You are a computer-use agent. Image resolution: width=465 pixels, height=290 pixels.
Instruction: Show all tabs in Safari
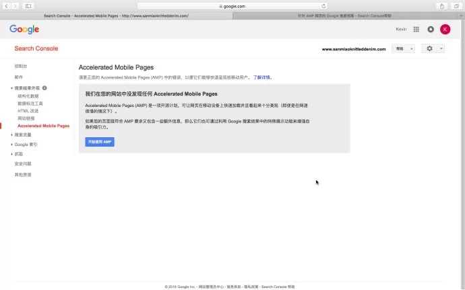[x=456, y=5]
